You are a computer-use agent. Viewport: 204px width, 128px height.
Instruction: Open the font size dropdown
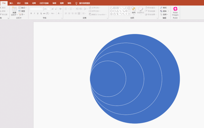point(50,9)
